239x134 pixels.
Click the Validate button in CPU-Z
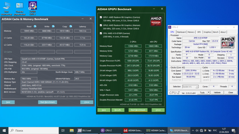point(217,92)
